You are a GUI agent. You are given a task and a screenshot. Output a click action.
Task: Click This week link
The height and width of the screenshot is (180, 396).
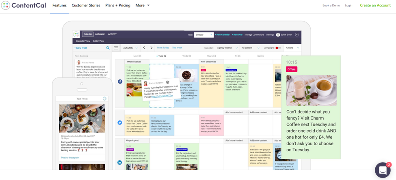(x=177, y=48)
